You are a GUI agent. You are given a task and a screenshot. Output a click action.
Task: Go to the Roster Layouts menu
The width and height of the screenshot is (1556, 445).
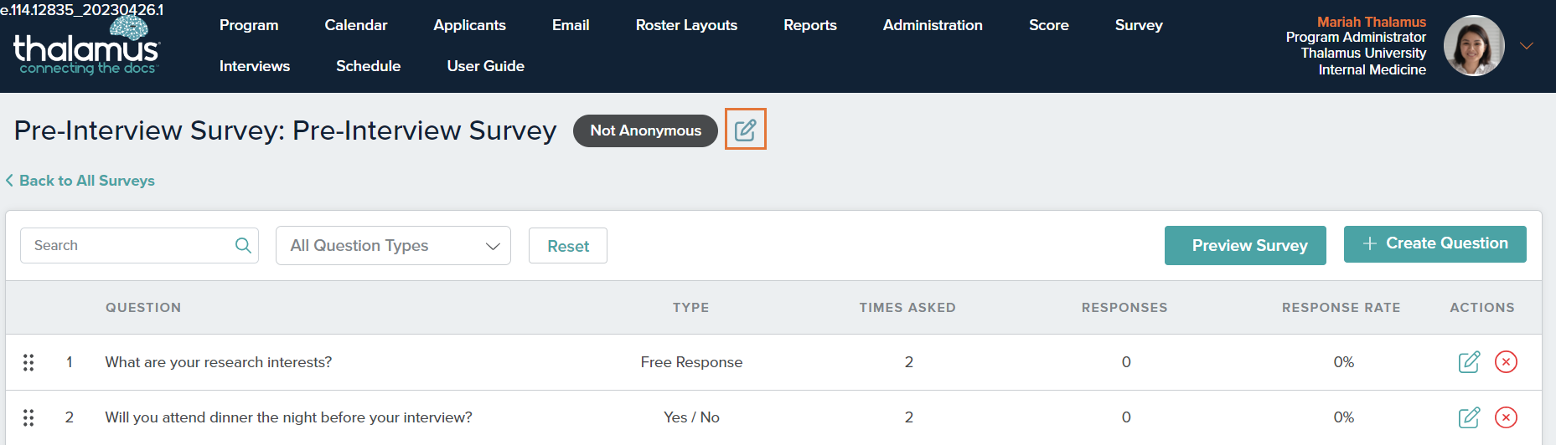(686, 25)
